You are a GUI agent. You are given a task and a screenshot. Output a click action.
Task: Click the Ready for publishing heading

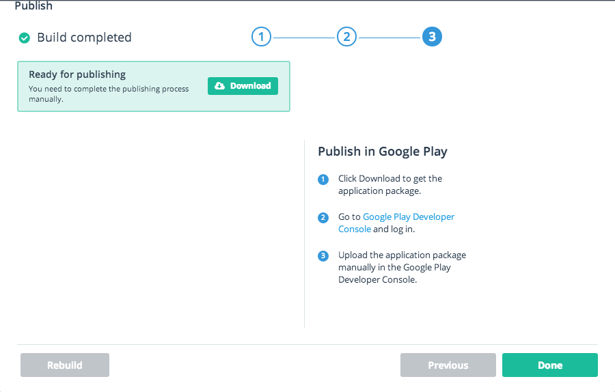(77, 74)
